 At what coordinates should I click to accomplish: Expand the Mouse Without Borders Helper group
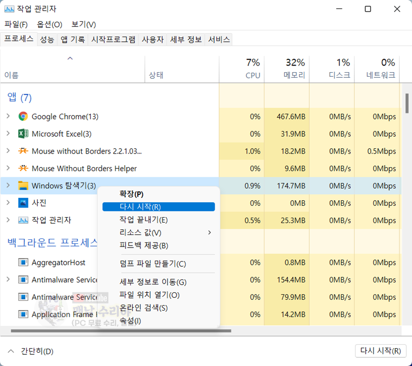(8, 168)
